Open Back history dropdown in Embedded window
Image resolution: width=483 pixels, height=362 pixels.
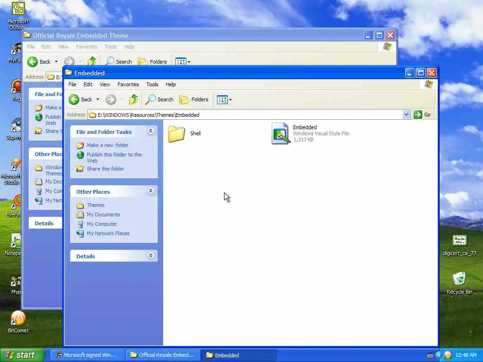[x=98, y=99]
